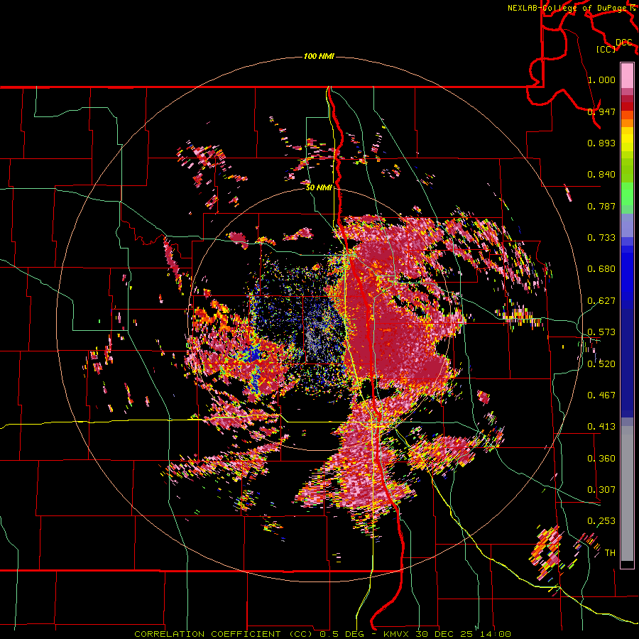
Task: Click the 0.307 scale value
Action: [x=601, y=489]
